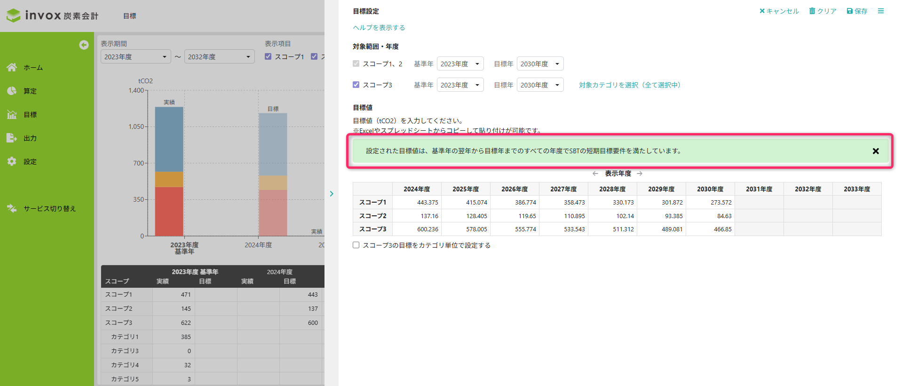Click the invox logo icon

click(14, 16)
